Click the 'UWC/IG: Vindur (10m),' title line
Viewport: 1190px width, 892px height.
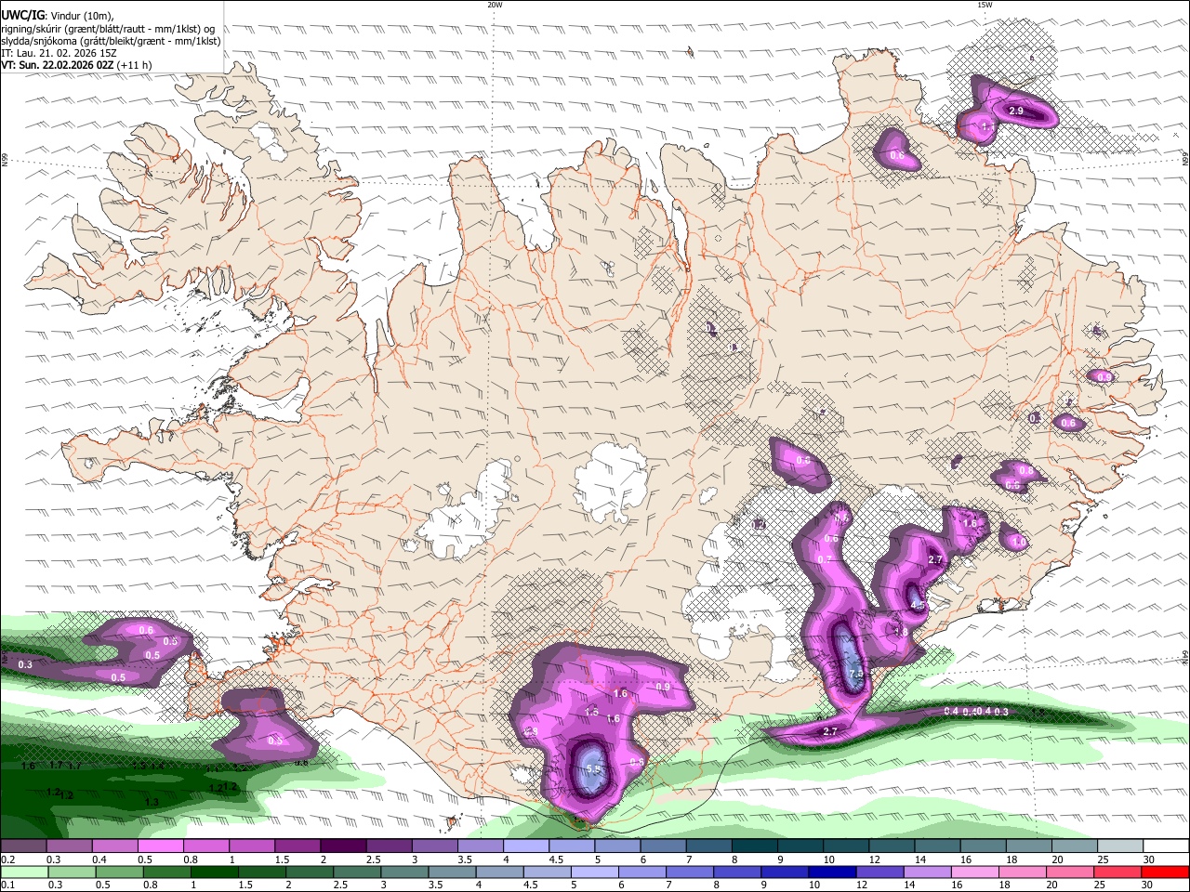coord(58,16)
